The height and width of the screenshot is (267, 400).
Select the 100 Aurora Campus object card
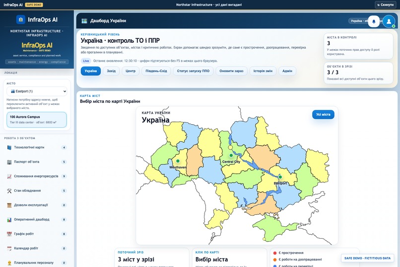click(37, 119)
